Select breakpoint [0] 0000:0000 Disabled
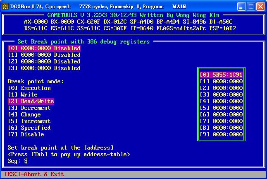Screen dimensions: 267x179 tap(44, 48)
